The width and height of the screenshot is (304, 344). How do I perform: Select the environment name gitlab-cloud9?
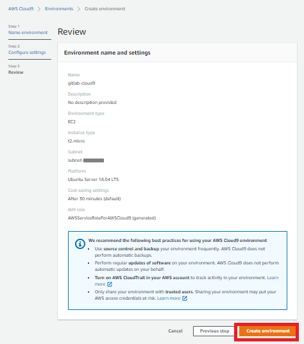(81, 83)
